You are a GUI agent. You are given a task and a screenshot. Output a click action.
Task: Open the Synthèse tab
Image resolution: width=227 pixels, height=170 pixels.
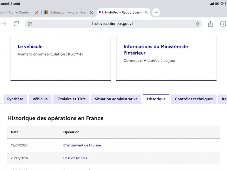tap(15, 99)
